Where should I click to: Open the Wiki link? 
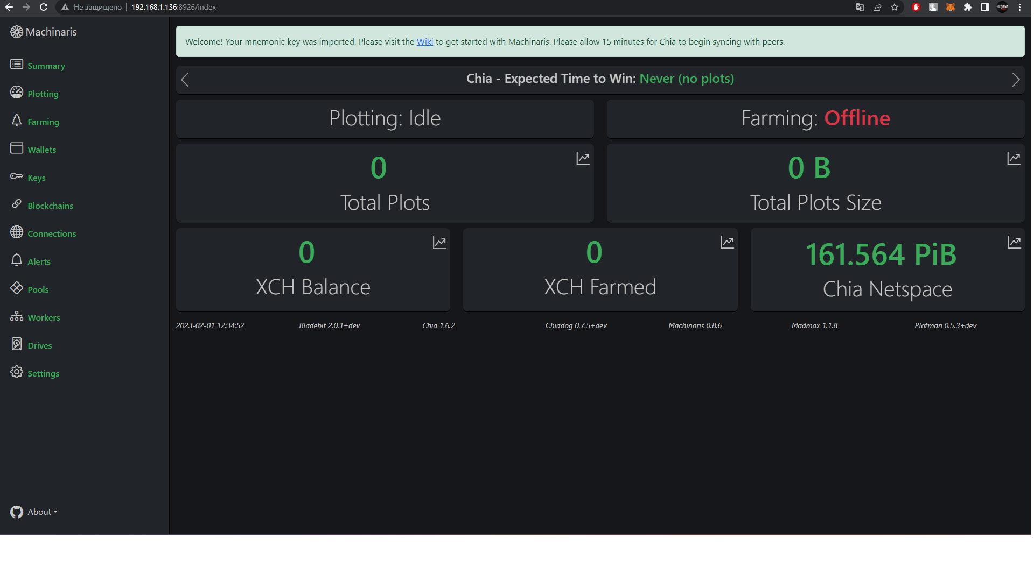pos(424,41)
